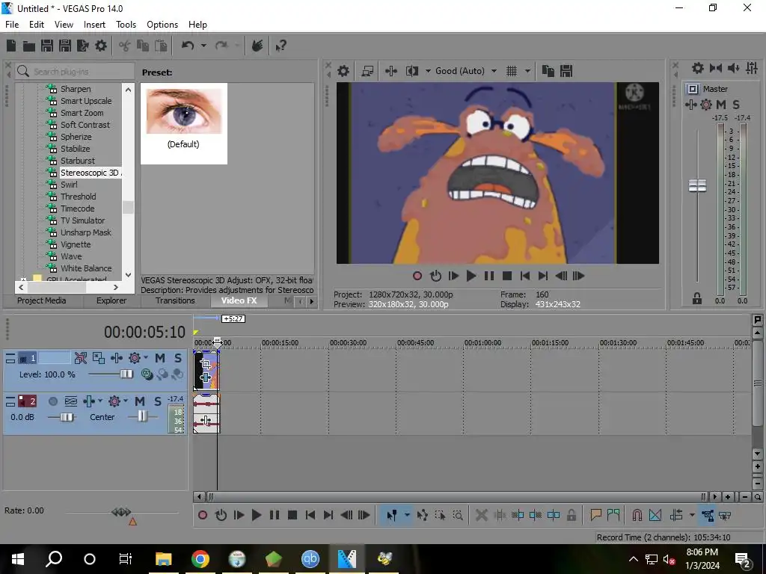The height and width of the screenshot is (574, 766).
Task: Open the preview quality Good (Auto) dropdown
Action: 494,71
